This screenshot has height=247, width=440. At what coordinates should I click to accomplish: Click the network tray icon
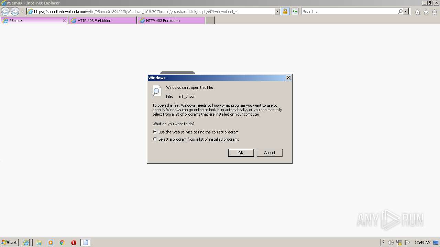(x=399, y=243)
